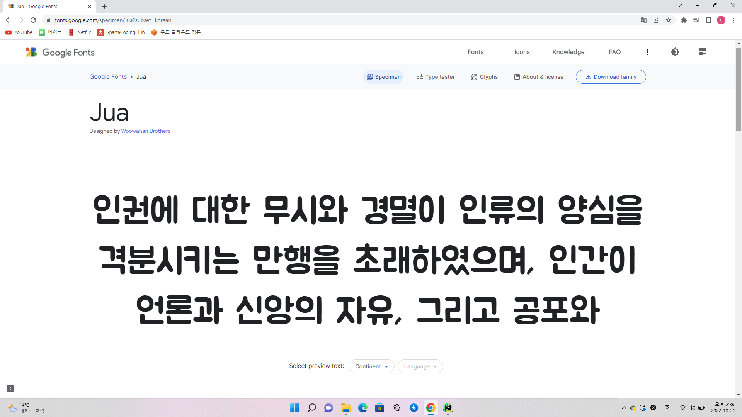Open the more options vertical dots menu
Image resolution: width=742 pixels, height=417 pixels.
click(647, 52)
